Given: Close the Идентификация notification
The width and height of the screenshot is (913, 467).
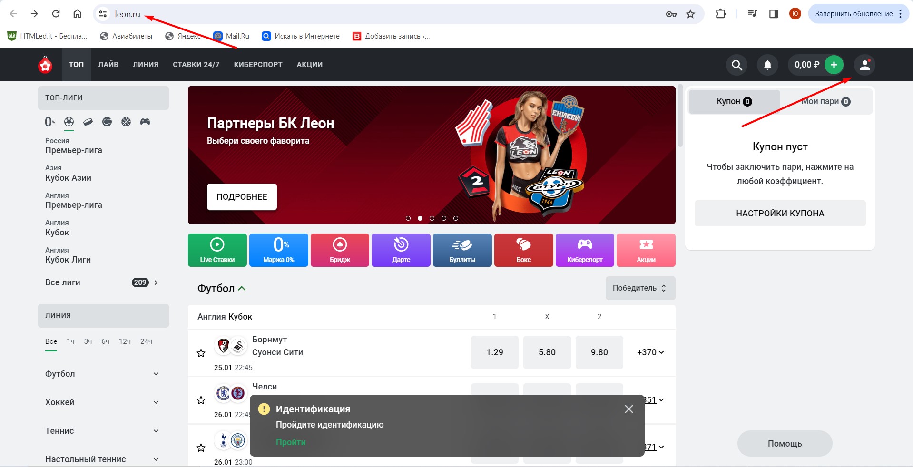Looking at the screenshot, I should tap(628, 409).
